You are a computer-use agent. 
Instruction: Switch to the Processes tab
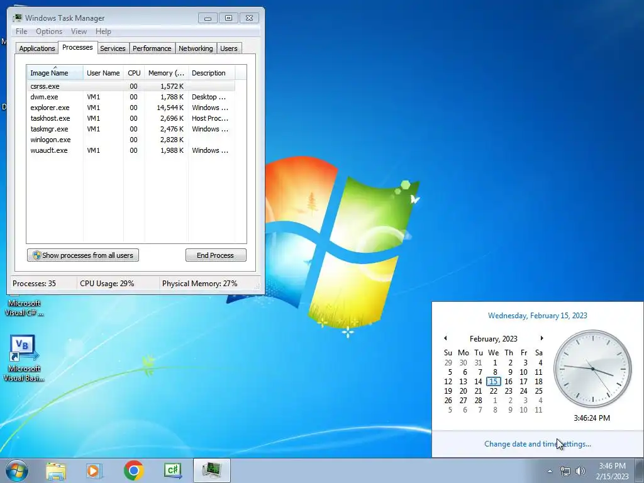(x=77, y=47)
